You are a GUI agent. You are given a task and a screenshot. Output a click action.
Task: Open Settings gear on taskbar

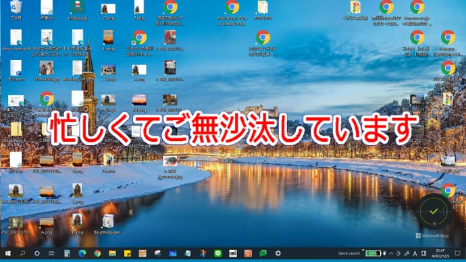point(278,253)
